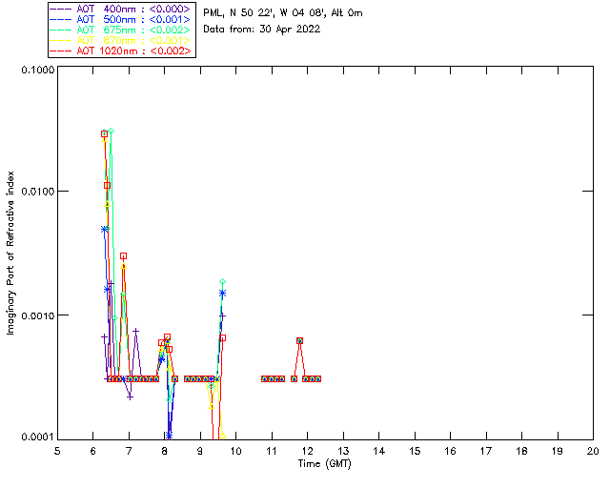Image resolution: width=610 pixels, height=488 pixels.
Task: Click the isolated red peak marker near 12 GMT
Action: point(299,341)
